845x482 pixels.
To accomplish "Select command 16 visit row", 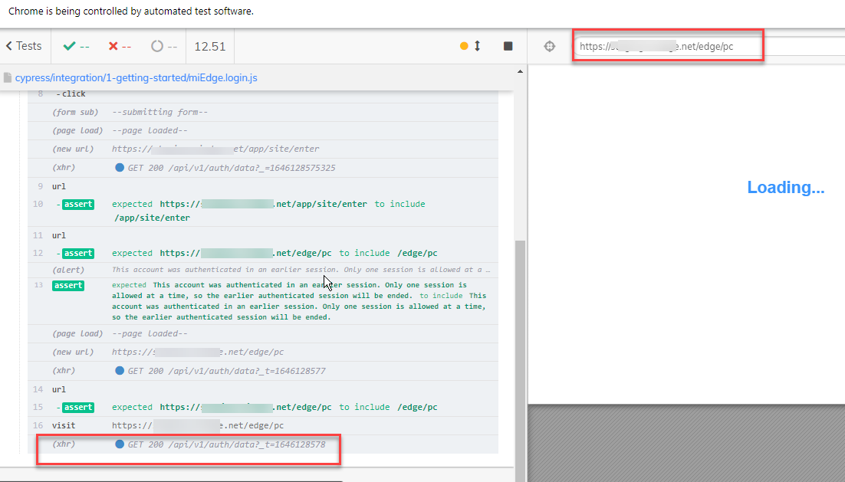I will click(263, 425).
